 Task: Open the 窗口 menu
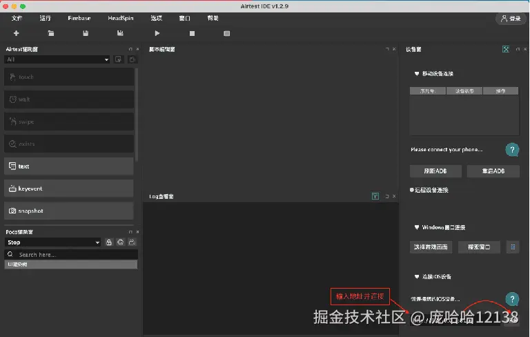click(184, 18)
